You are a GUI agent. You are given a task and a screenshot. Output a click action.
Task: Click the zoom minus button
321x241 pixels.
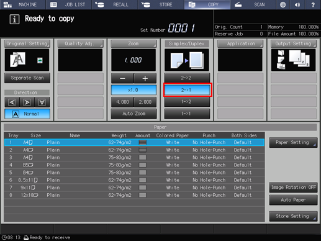[122, 78]
